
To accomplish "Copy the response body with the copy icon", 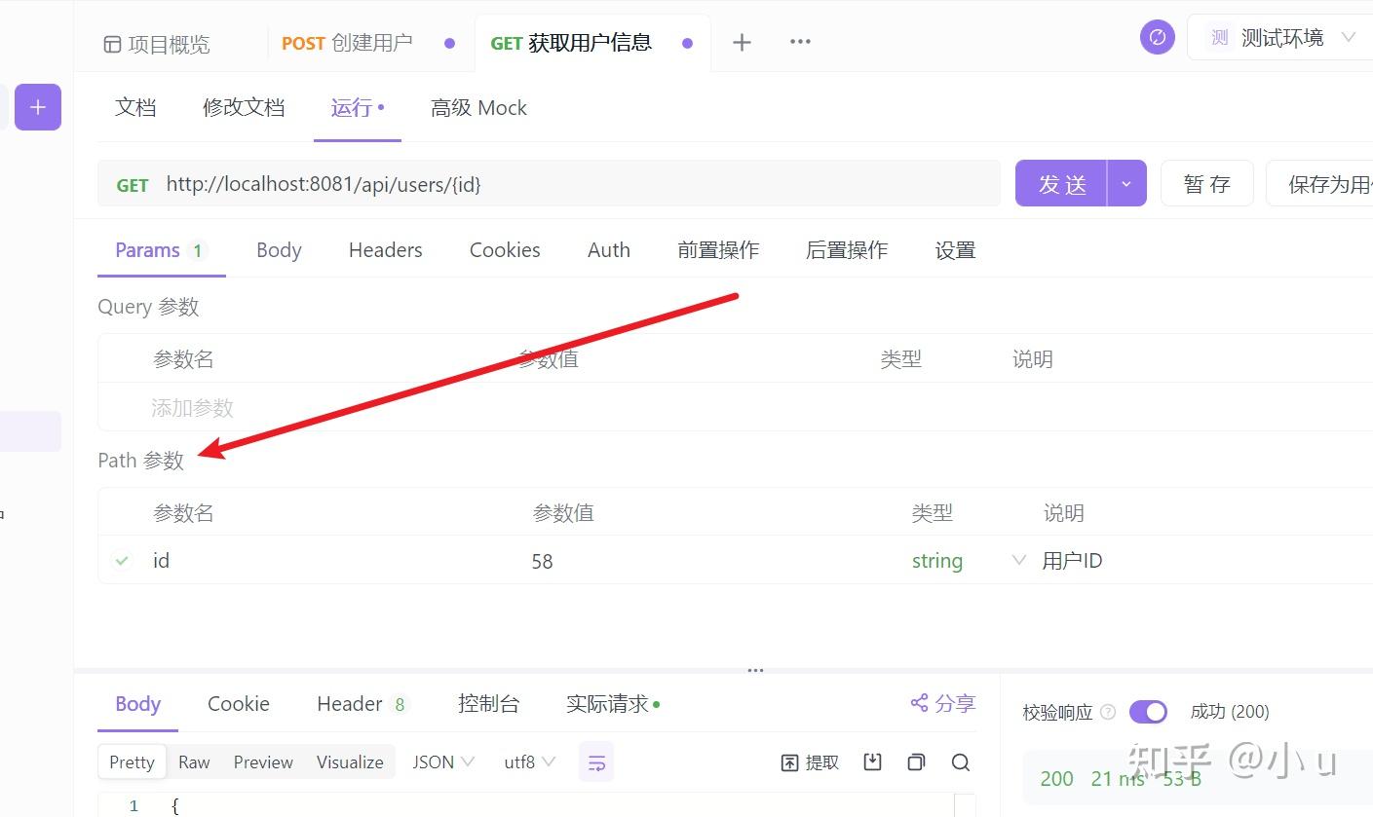I will tap(916, 762).
